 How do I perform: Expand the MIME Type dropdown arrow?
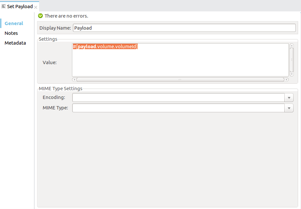point(289,108)
